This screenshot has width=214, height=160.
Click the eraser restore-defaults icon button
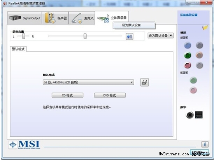click(x=144, y=82)
